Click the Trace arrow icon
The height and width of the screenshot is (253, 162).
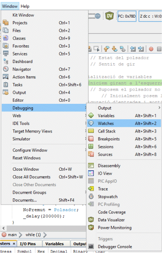pos(91,189)
